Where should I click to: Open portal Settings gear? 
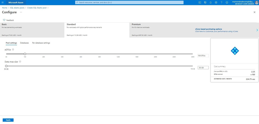(216, 2)
